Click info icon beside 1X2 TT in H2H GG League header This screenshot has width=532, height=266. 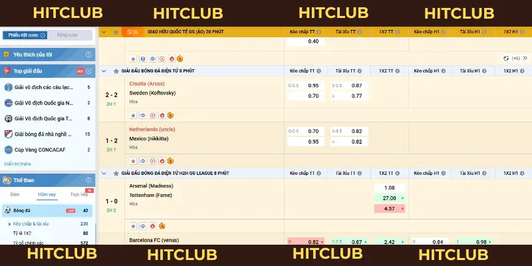pyautogui.click(x=397, y=173)
